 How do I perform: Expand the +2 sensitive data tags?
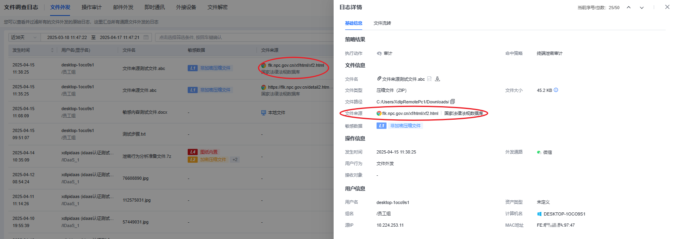click(x=235, y=159)
